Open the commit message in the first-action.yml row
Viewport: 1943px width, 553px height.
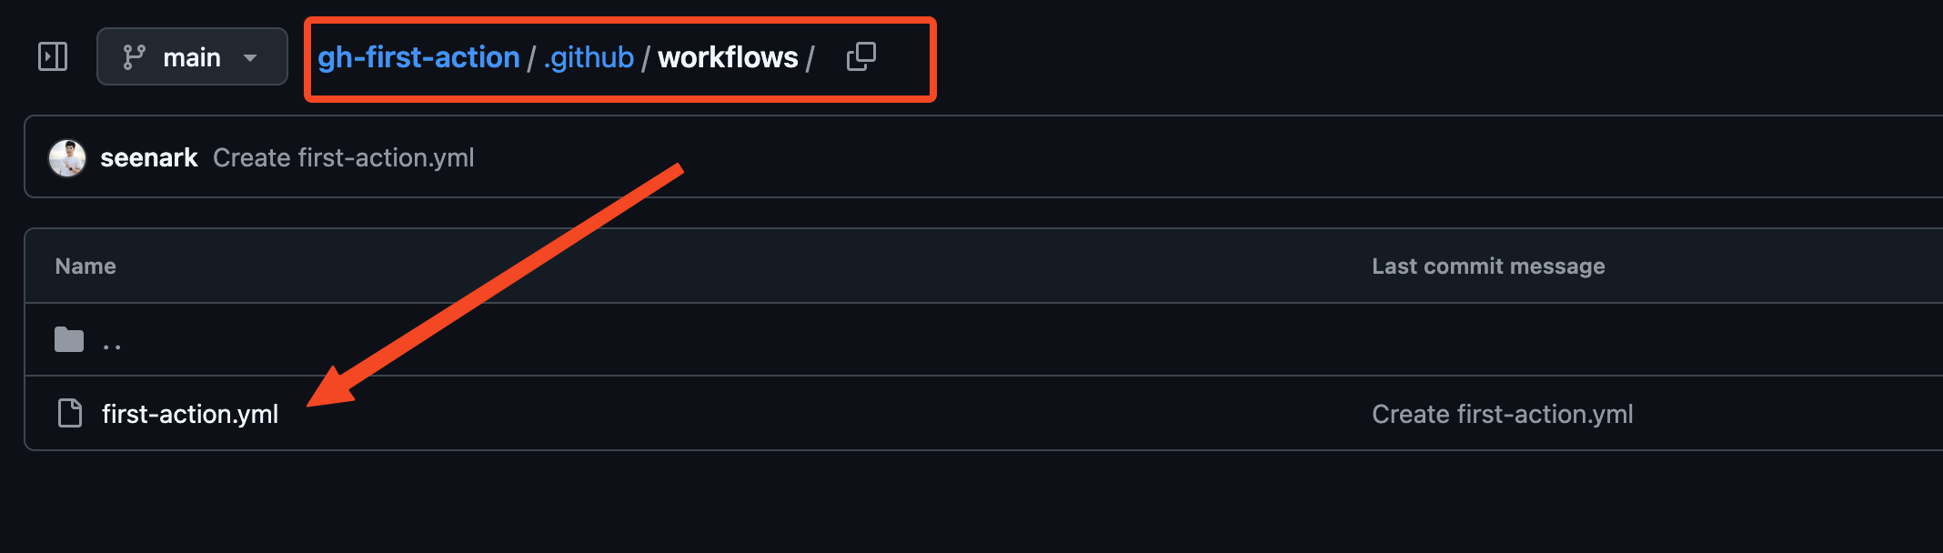coord(1502,414)
